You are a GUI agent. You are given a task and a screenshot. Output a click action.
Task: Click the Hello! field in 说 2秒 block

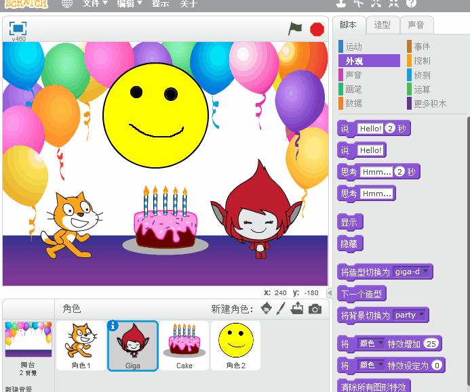point(370,129)
